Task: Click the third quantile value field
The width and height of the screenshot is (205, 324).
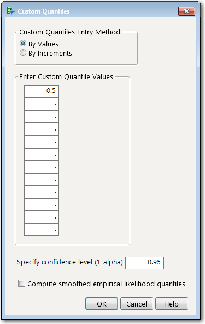Action: (x=42, y=117)
